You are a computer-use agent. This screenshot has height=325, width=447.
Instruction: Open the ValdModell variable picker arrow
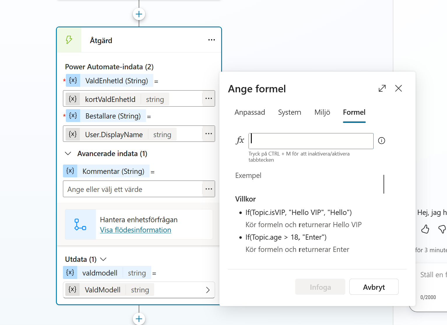[208, 290]
